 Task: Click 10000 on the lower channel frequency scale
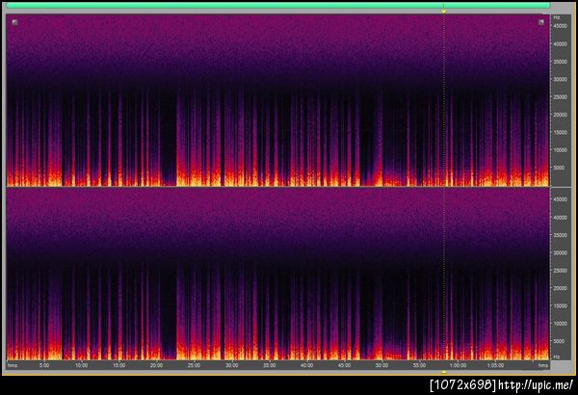pyautogui.click(x=560, y=324)
